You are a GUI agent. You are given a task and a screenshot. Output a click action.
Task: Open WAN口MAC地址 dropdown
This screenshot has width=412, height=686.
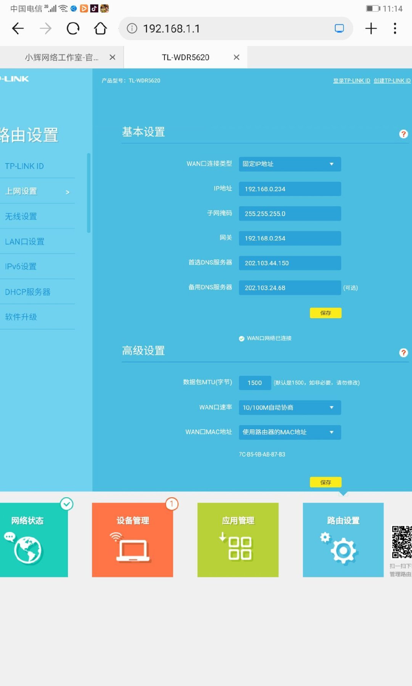coord(290,432)
